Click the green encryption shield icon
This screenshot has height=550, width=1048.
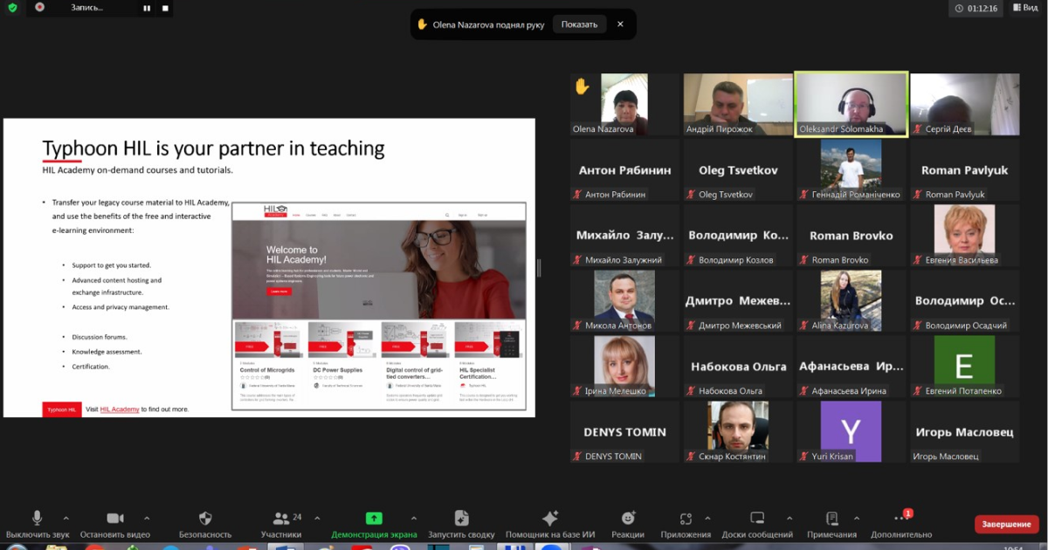(11, 7)
